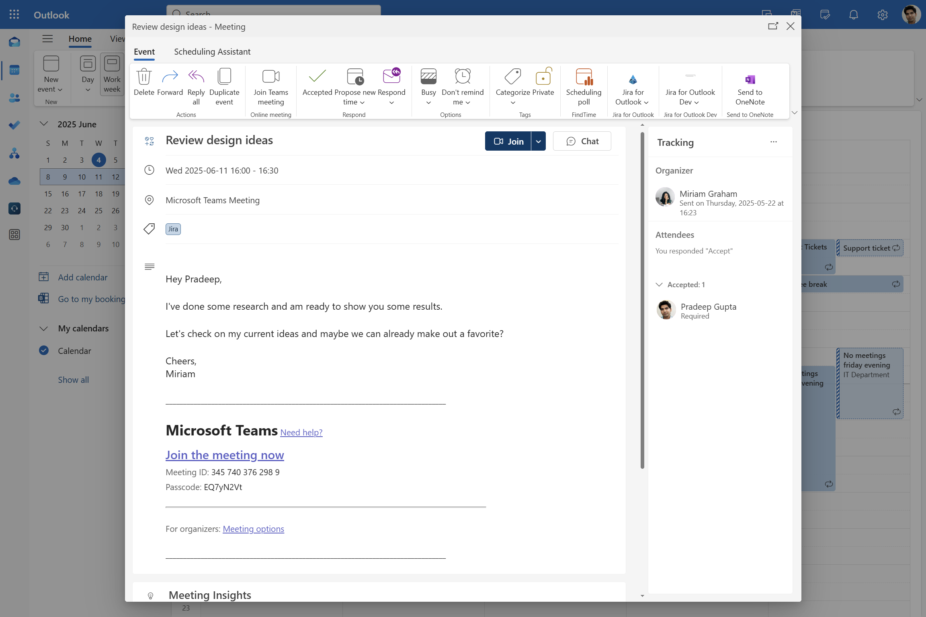Click the Jira category color tag
926x617 pixels.
click(x=173, y=229)
